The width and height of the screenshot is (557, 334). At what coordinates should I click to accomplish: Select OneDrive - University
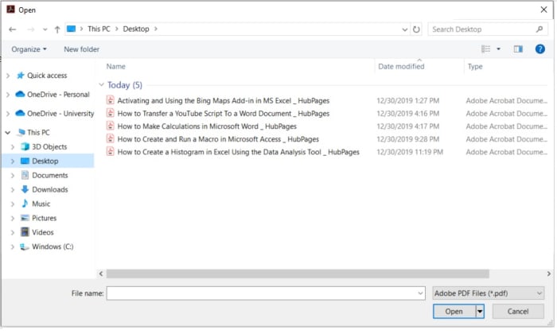[60, 114]
